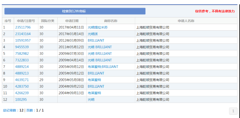Open BRILLIANT trademark in row 8
The width and height of the screenshot is (240, 118).
(x=96, y=73)
